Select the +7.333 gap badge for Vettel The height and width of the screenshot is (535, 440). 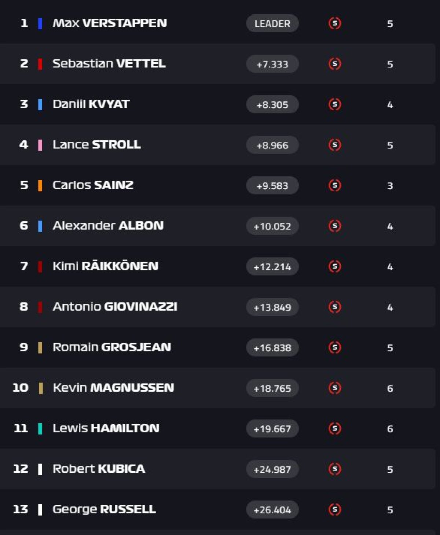[x=272, y=64]
